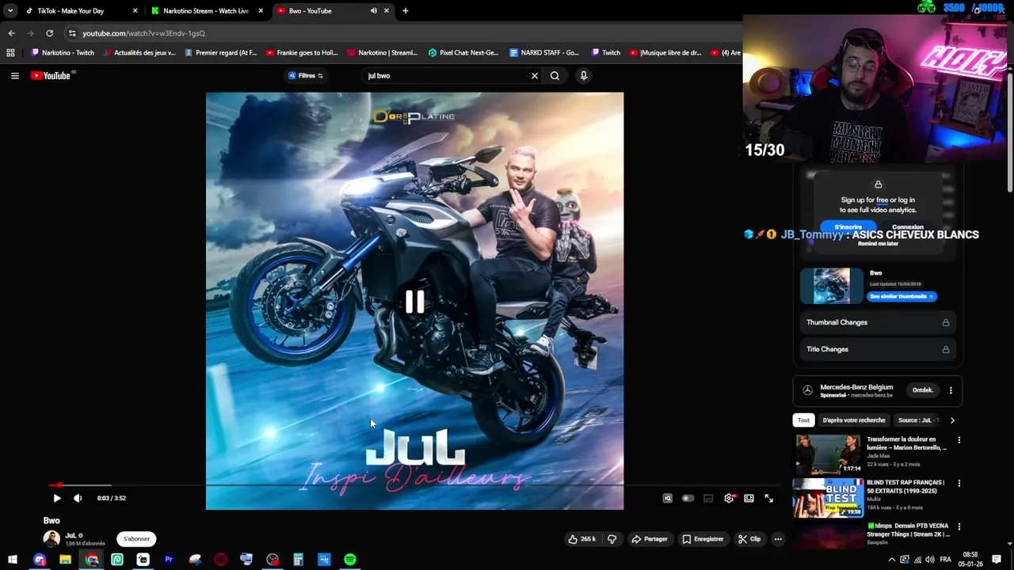This screenshot has width=1014, height=570.
Task: Open the Frankie goes to Holl... bookmark
Action: point(302,53)
